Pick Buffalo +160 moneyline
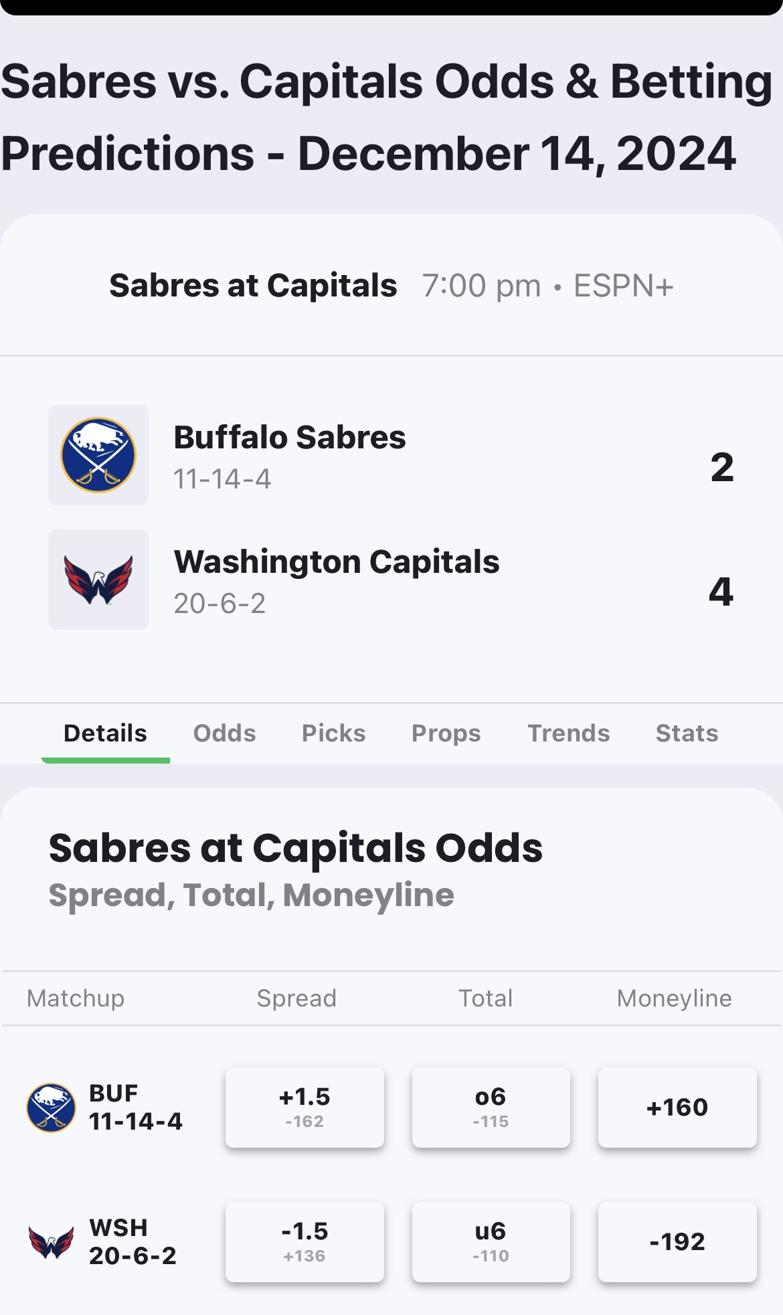 (677, 1108)
